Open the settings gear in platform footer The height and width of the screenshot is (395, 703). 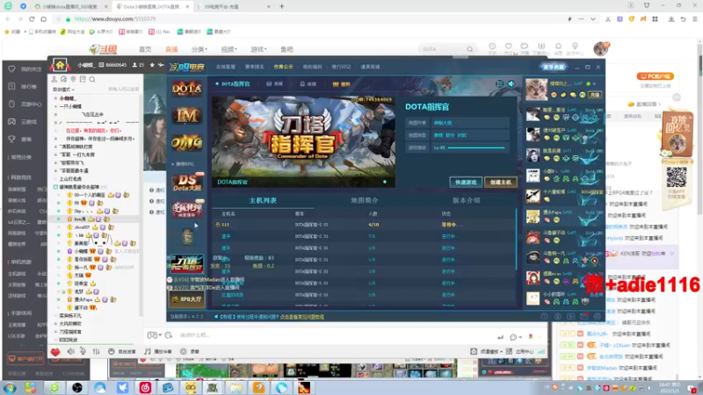point(598,316)
